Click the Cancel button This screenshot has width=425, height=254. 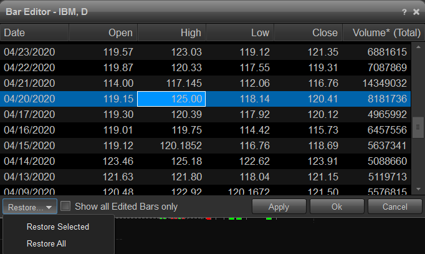[395, 207]
